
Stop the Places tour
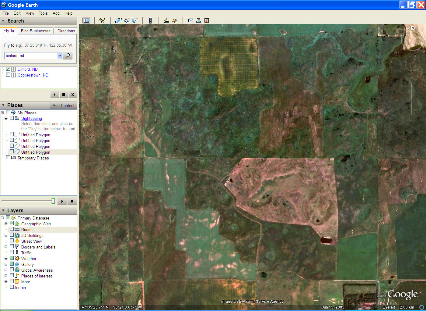click(72, 201)
